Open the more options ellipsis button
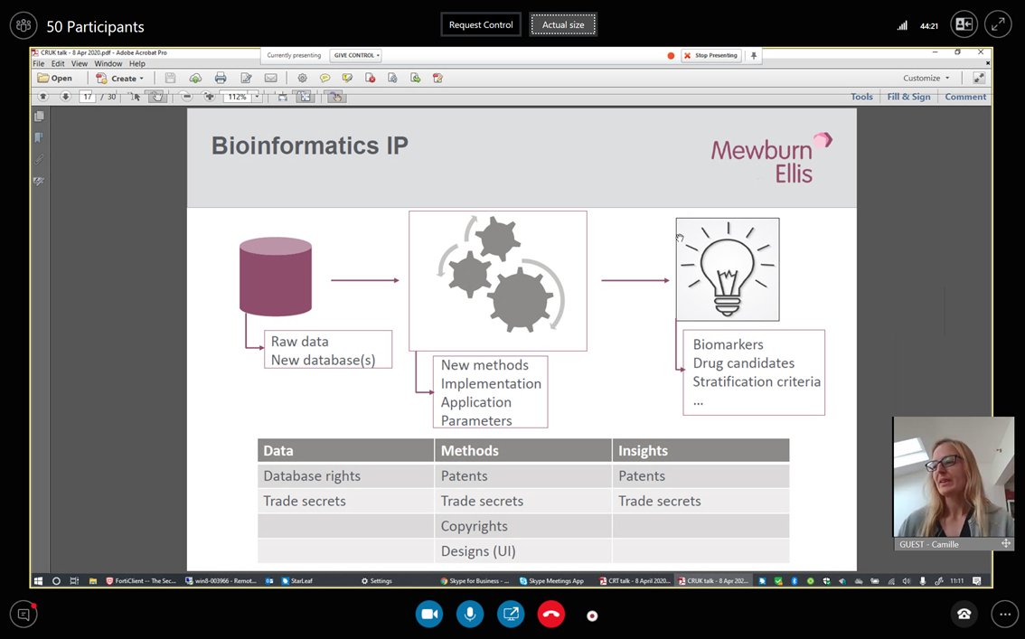The width and height of the screenshot is (1025, 639). click(x=1005, y=615)
